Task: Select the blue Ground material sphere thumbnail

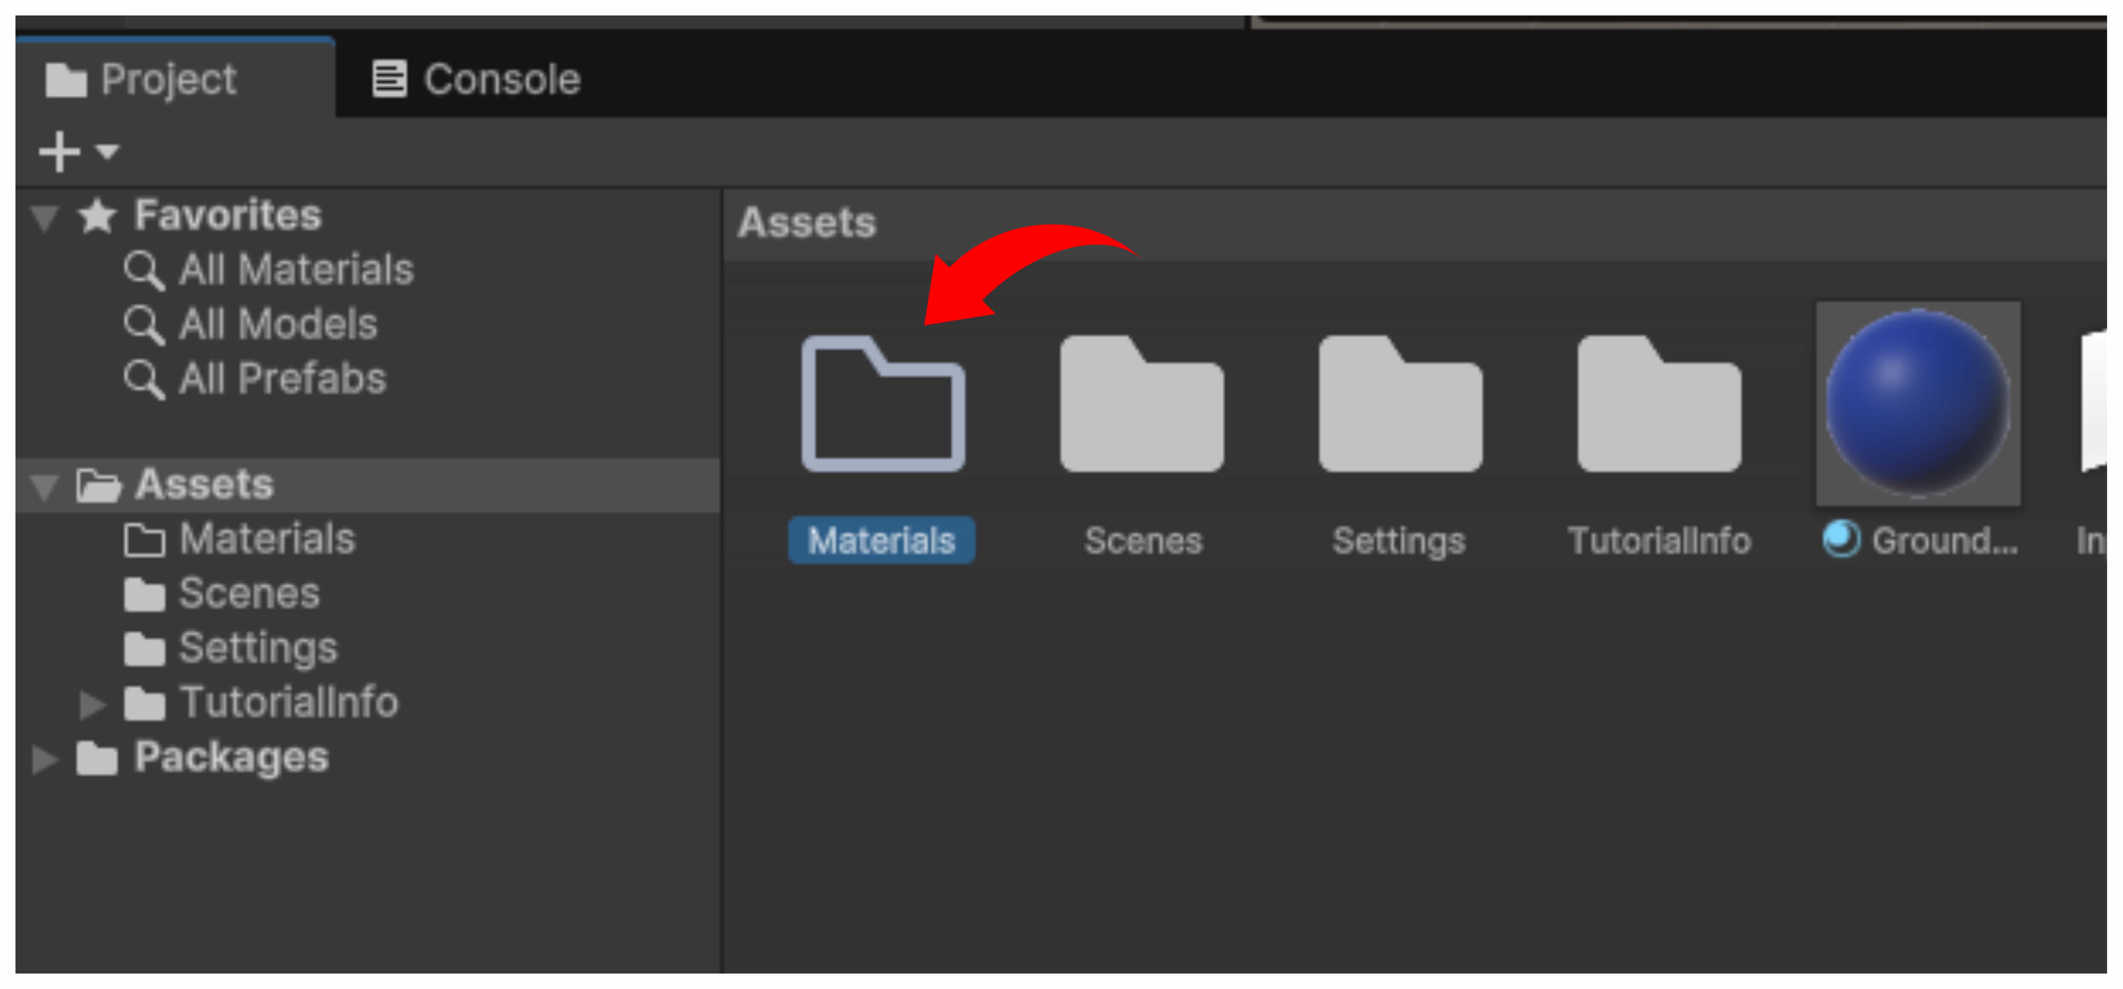Action: (1917, 403)
